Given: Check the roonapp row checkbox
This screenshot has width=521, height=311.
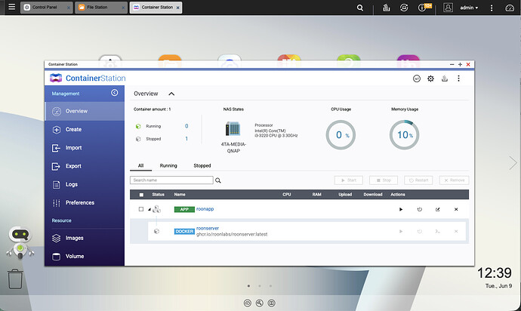Looking at the screenshot, I should [x=141, y=209].
